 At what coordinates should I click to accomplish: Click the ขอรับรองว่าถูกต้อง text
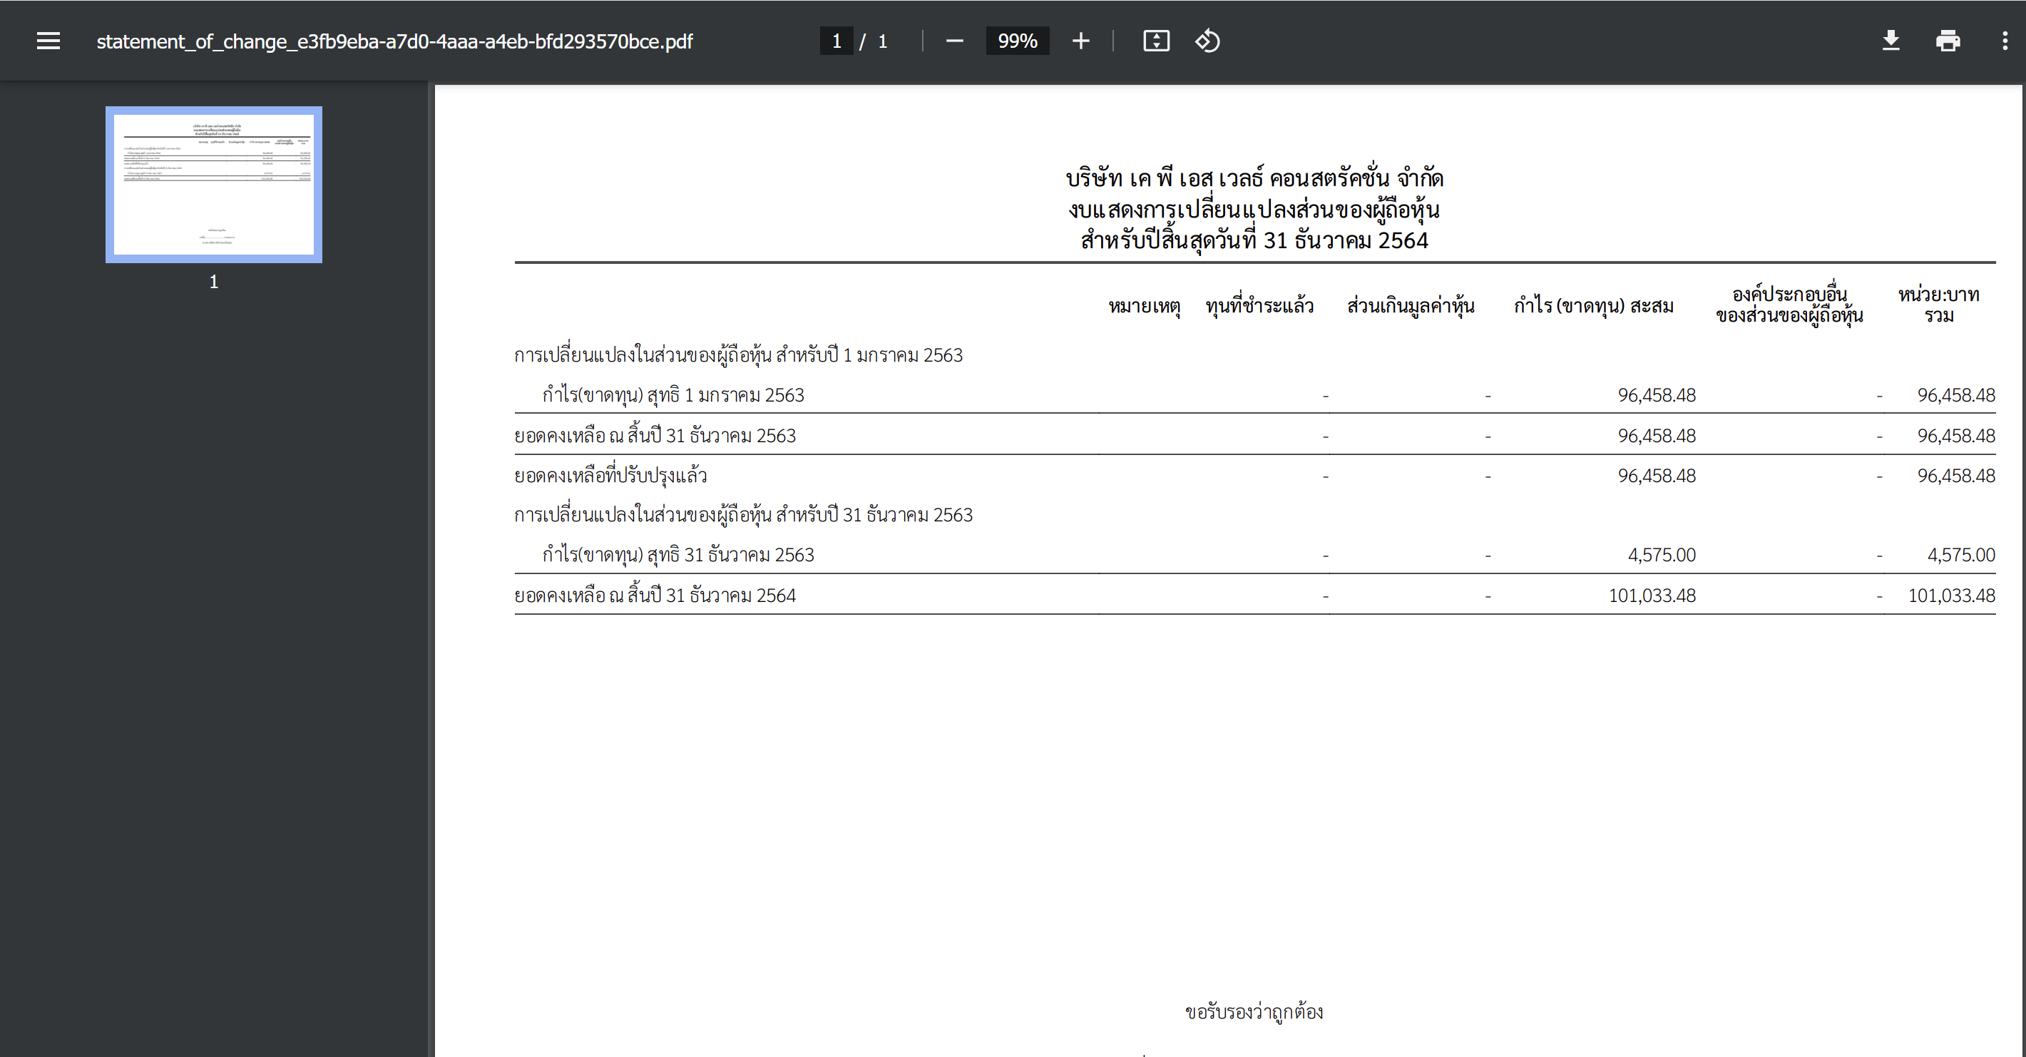pos(1254,1011)
